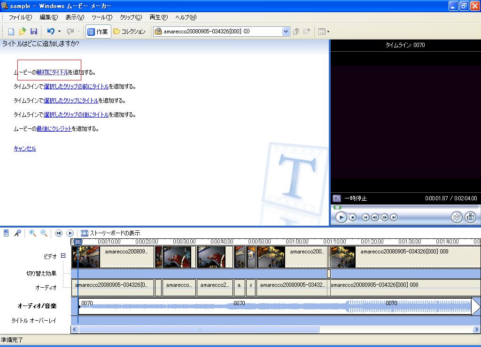
Task: Click the preview seek bar slider
Action: click(x=337, y=207)
